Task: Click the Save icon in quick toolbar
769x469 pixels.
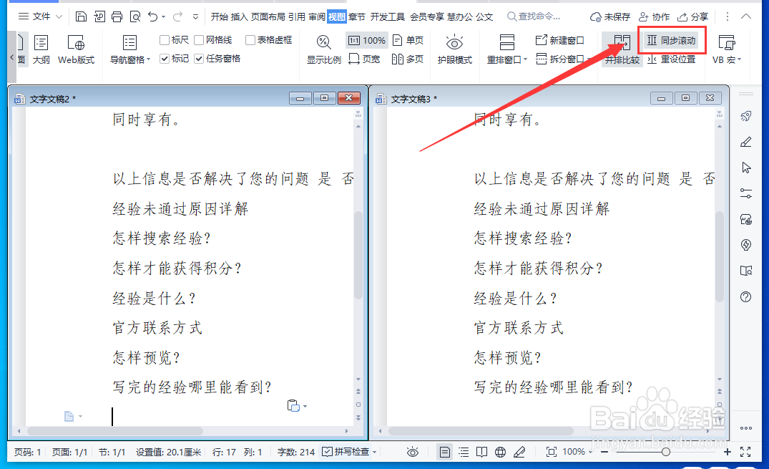Action: [81, 16]
